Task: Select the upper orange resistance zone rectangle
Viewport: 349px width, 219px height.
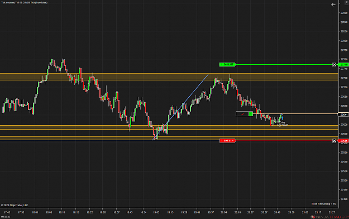Action: [169, 77]
